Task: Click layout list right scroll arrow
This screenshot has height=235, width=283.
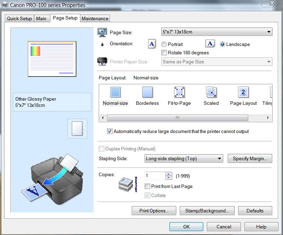Action: (x=268, y=118)
